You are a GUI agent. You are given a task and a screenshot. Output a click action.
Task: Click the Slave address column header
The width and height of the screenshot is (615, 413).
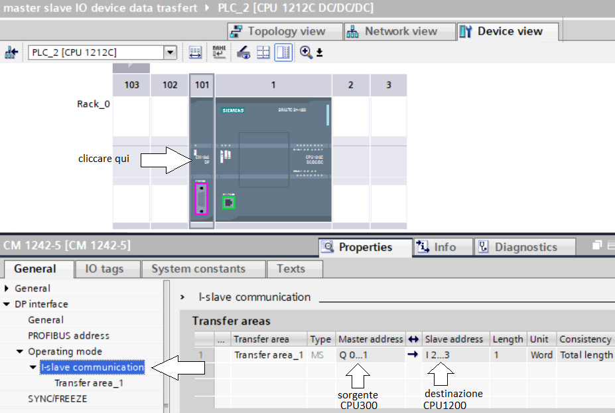point(454,339)
